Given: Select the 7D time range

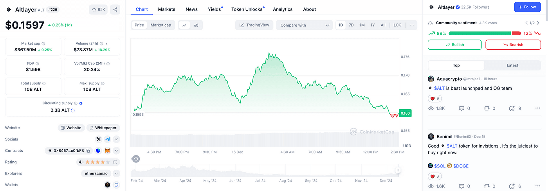Looking at the screenshot, I should (351, 25).
